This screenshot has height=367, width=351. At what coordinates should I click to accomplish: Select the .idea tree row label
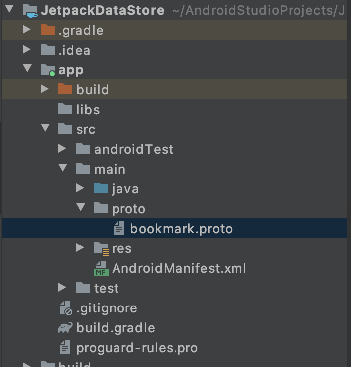coord(74,50)
